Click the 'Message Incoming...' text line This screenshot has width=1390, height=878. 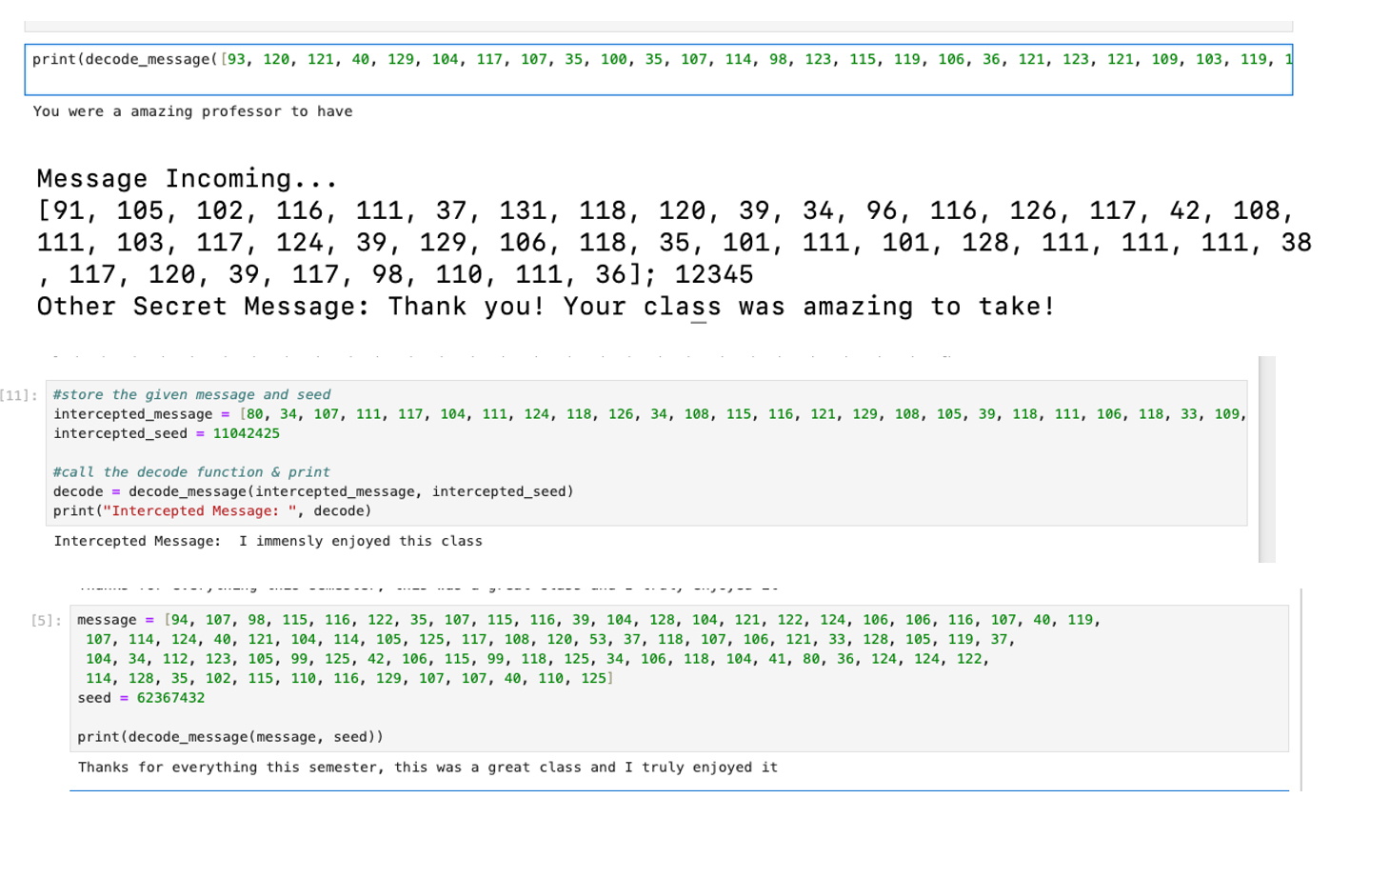(x=187, y=179)
